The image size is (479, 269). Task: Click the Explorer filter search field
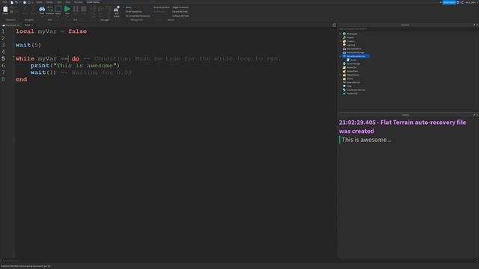[408, 29]
